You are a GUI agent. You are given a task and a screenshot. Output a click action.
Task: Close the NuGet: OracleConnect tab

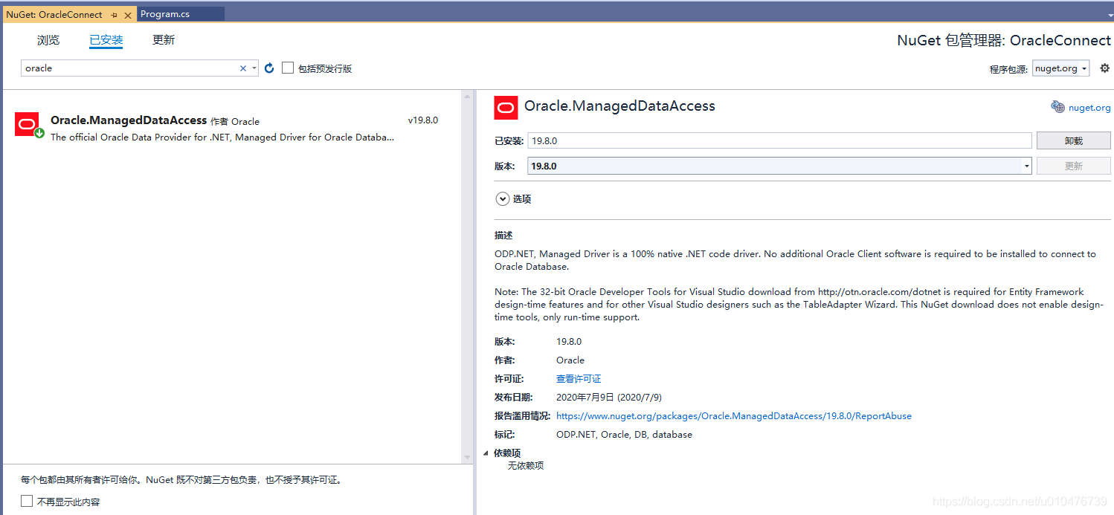[128, 15]
